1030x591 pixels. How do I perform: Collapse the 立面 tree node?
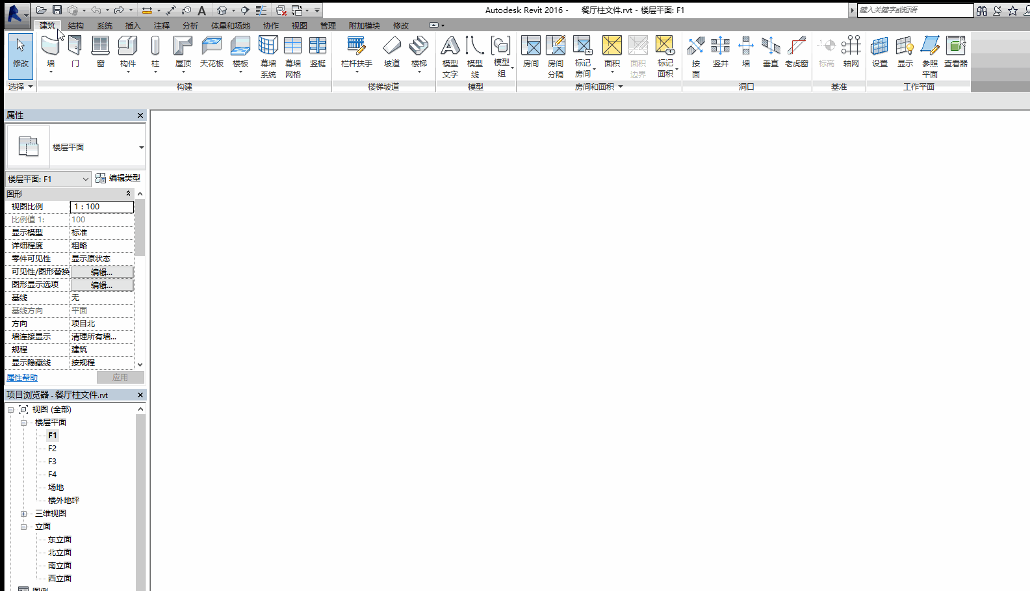tap(23, 527)
